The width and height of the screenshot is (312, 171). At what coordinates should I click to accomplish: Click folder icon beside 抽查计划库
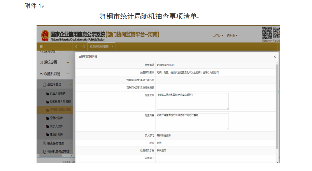(x=48, y=134)
